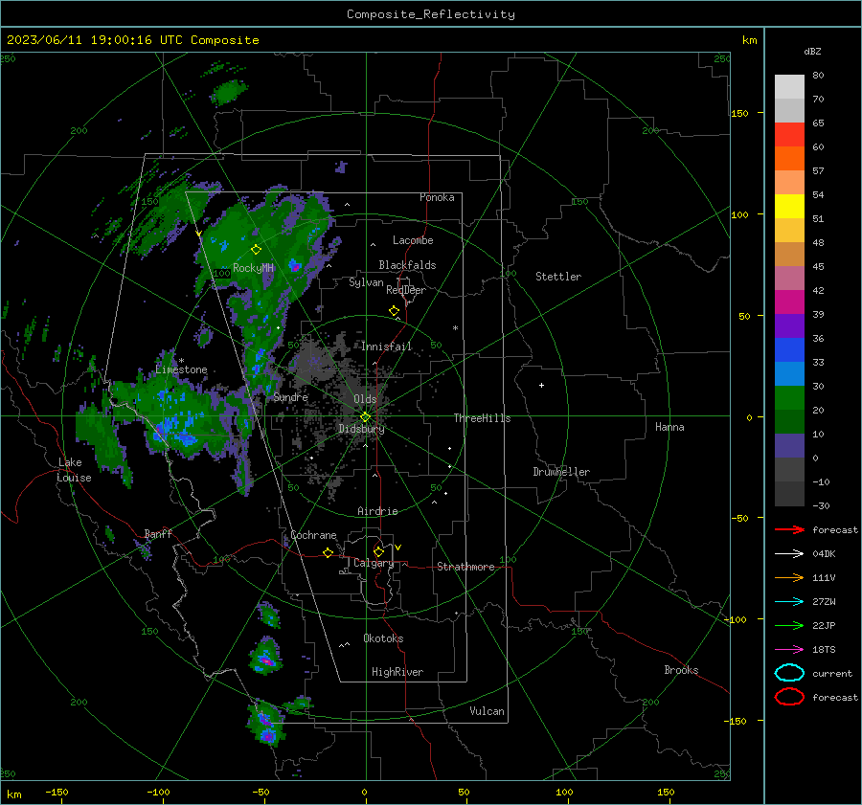Viewport: 862px width, 805px height.
Task: Click the RockyMH label
Action: [254, 268]
